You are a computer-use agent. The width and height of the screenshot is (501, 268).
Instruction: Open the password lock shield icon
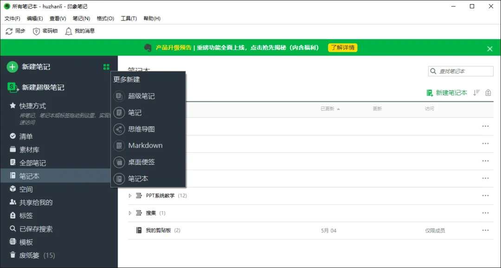(36, 31)
